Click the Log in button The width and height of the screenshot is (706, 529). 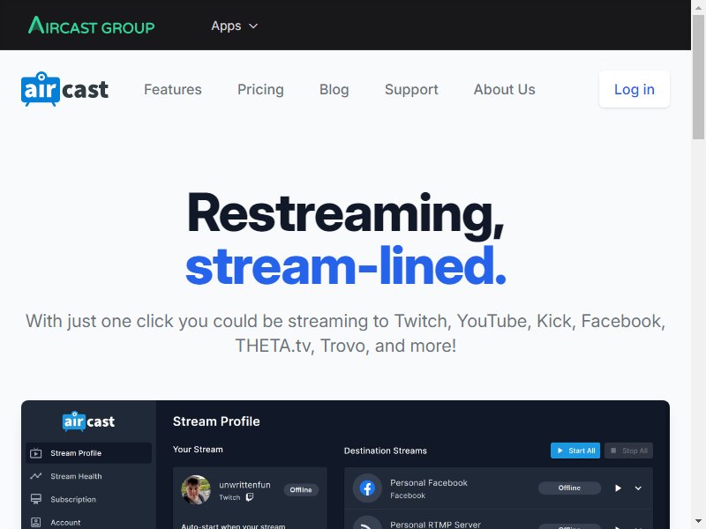(635, 90)
